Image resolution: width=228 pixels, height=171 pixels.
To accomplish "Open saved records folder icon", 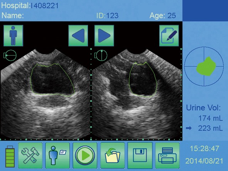I will [x=112, y=156].
